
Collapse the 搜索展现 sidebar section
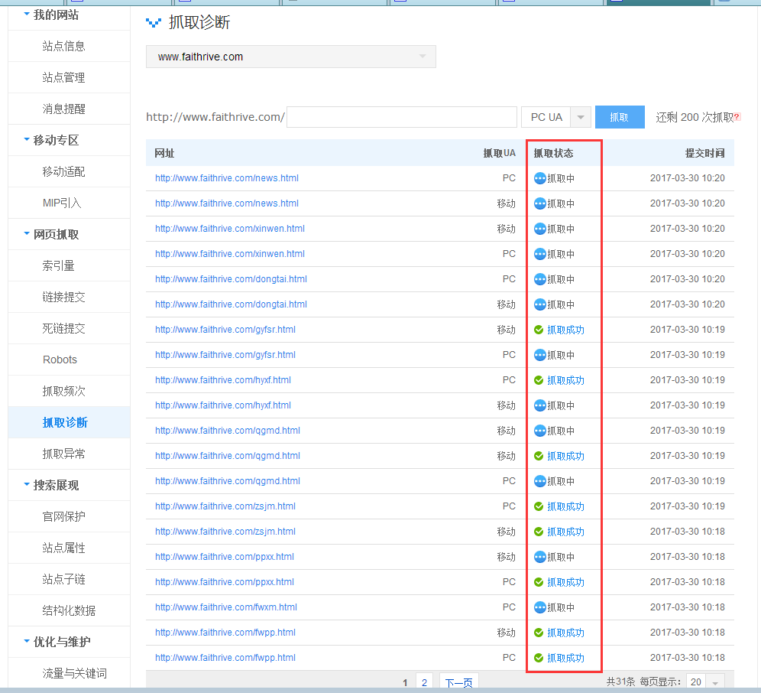click(27, 484)
